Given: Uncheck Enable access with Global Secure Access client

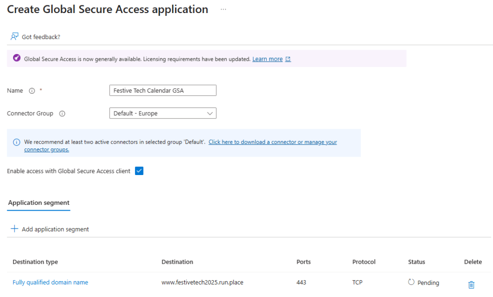Looking at the screenshot, I should [x=139, y=171].
